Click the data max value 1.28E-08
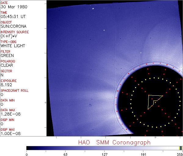Image resolution: width=183 pixels, height=156 pixels. [10, 114]
